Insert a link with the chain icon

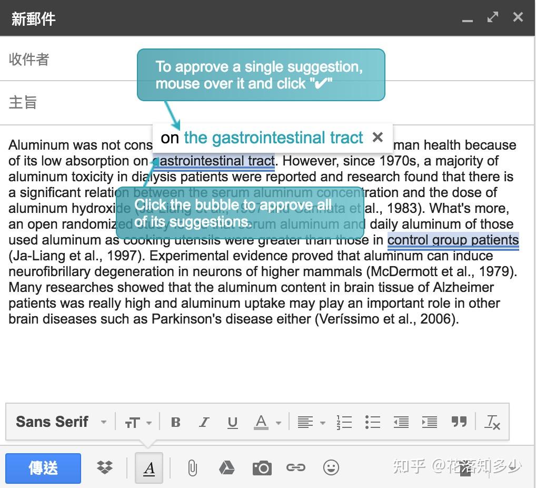[x=295, y=467]
